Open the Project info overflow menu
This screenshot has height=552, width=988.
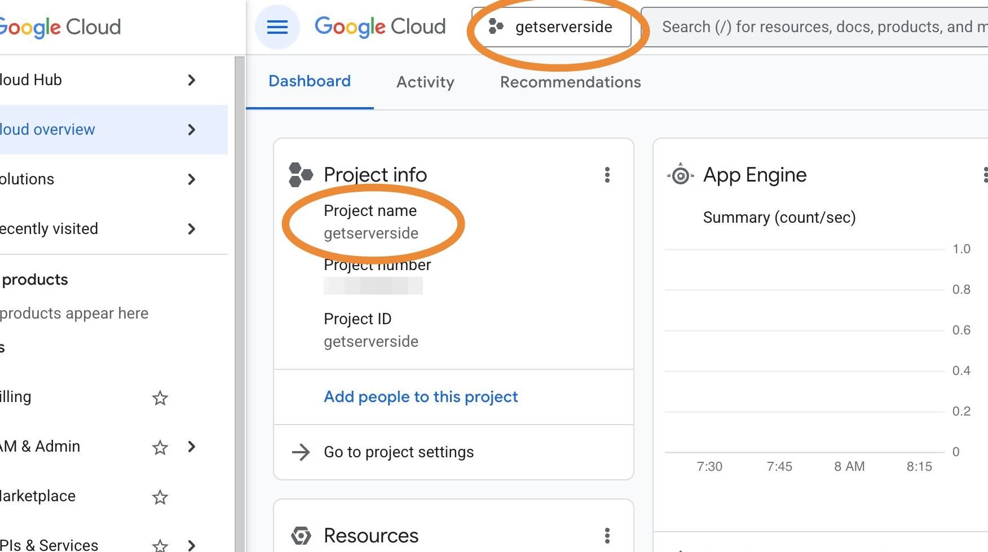pos(607,175)
